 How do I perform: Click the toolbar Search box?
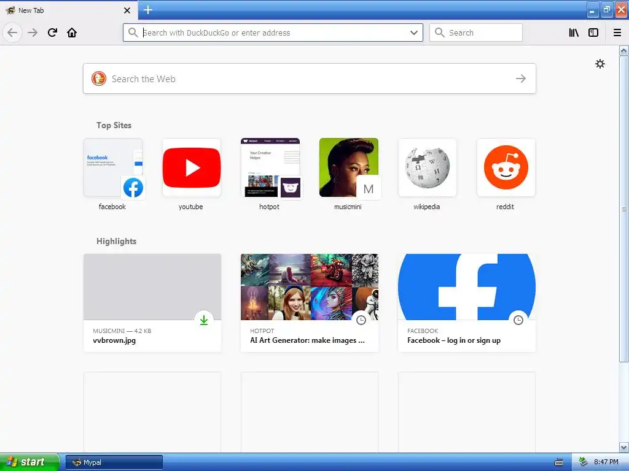click(476, 33)
